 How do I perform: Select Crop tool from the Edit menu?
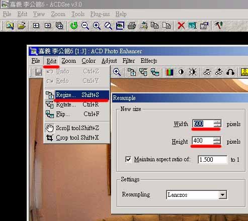pos(77,138)
